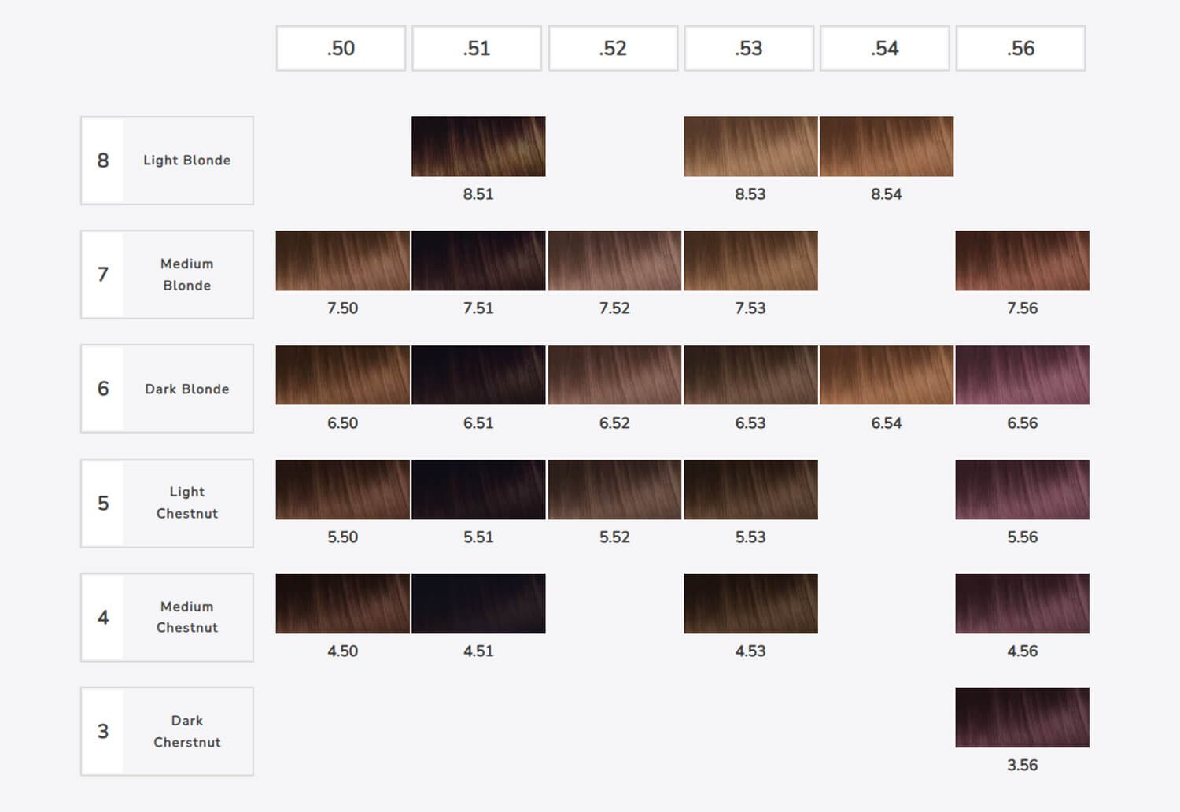Select the 4.51 dark swatch
The width and height of the screenshot is (1180, 812).
478,603
